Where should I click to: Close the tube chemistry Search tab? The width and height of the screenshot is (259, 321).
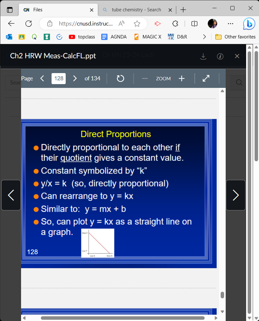170,10
